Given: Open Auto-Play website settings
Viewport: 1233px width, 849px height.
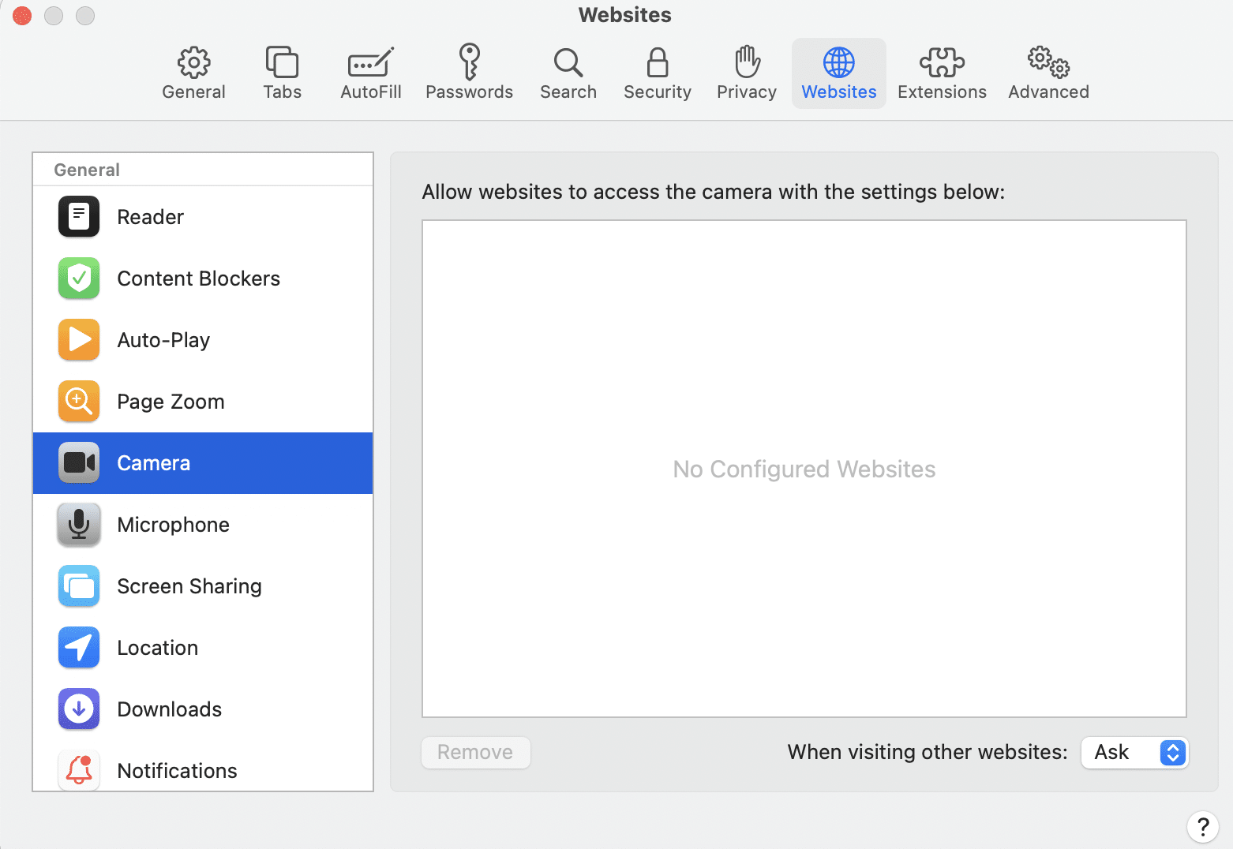Looking at the screenshot, I should (x=163, y=340).
